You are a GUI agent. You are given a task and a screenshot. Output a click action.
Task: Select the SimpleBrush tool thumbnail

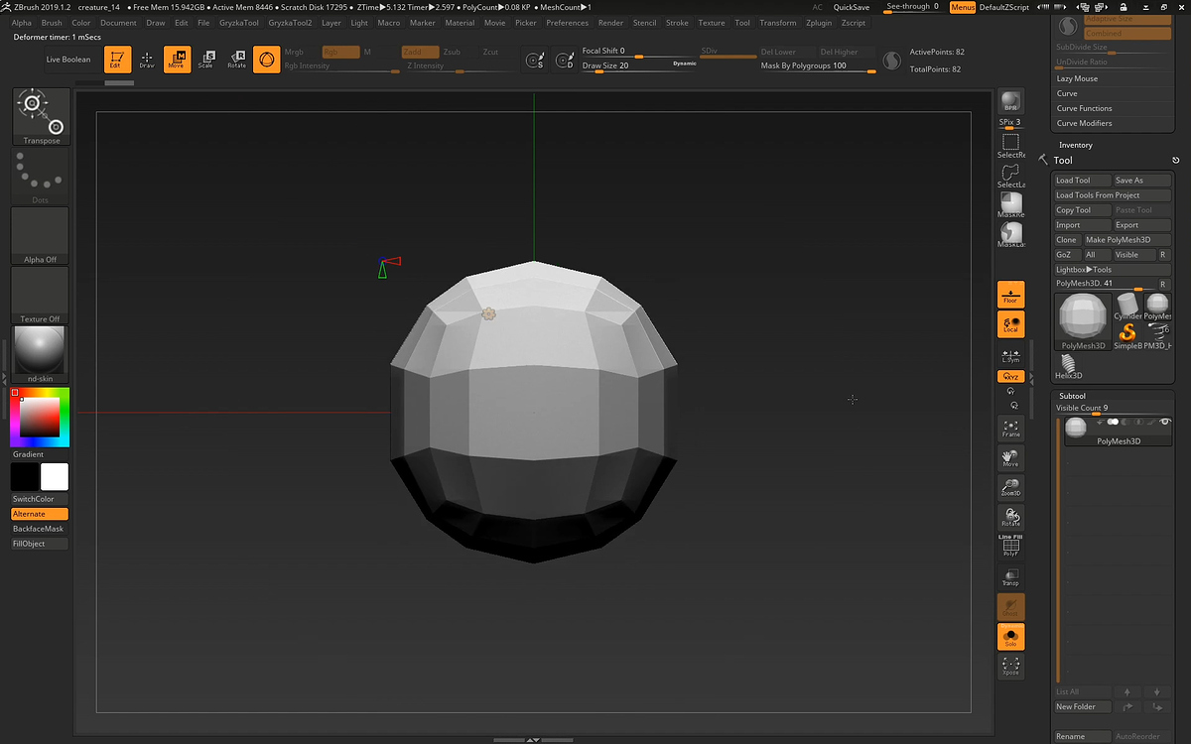click(1127, 335)
